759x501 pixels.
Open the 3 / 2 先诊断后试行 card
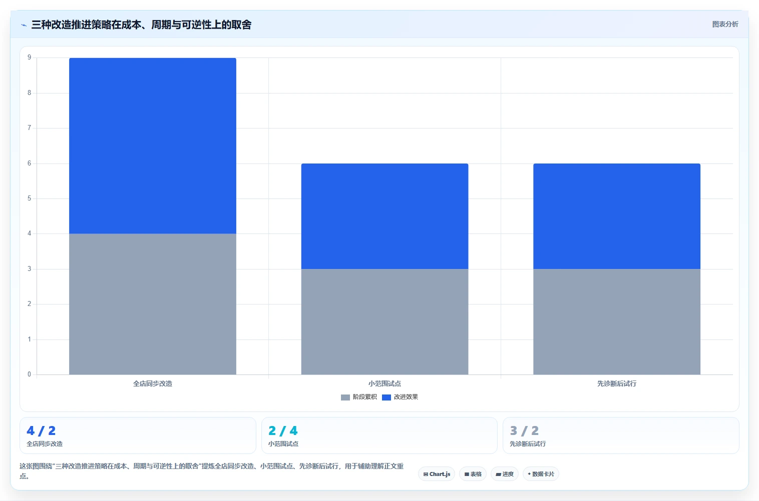point(621,435)
